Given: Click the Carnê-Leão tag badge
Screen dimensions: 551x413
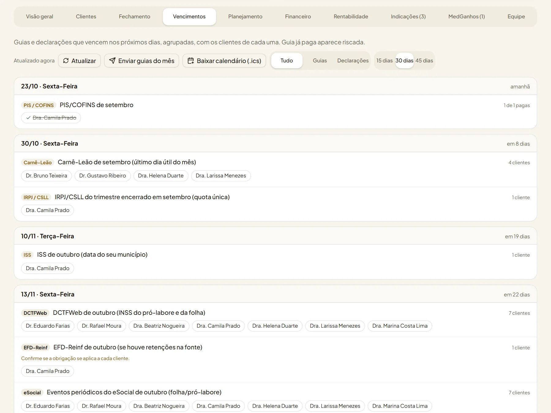Looking at the screenshot, I should 38,162.
